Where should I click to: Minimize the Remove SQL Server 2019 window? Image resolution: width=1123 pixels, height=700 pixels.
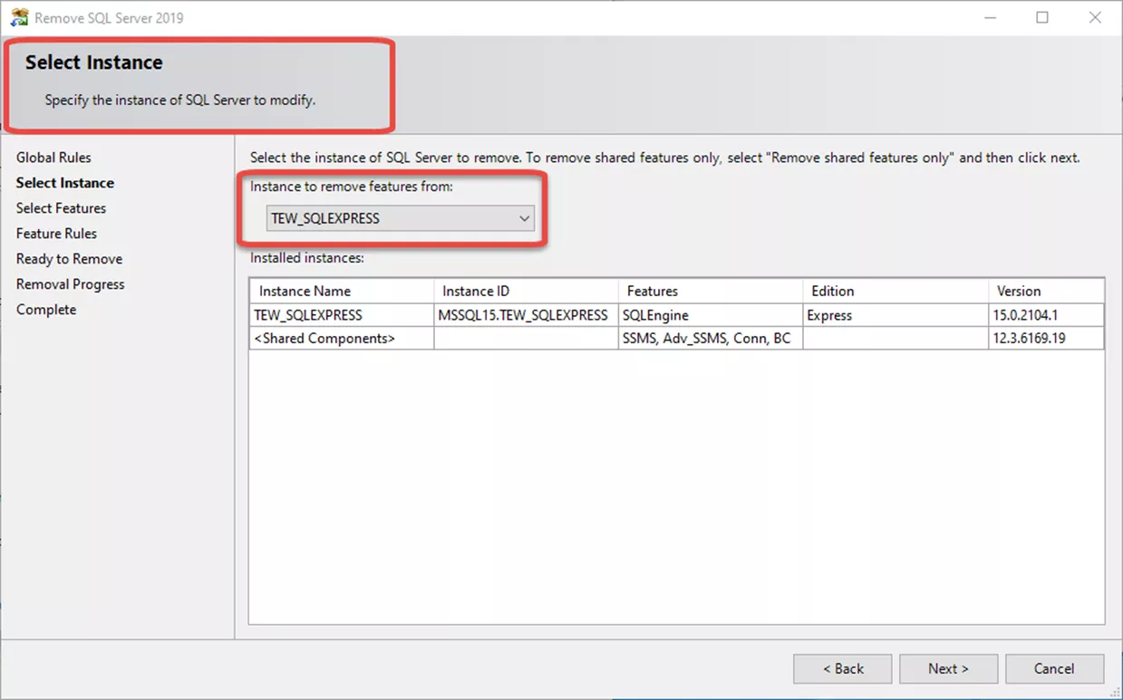[x=990, y=17]
